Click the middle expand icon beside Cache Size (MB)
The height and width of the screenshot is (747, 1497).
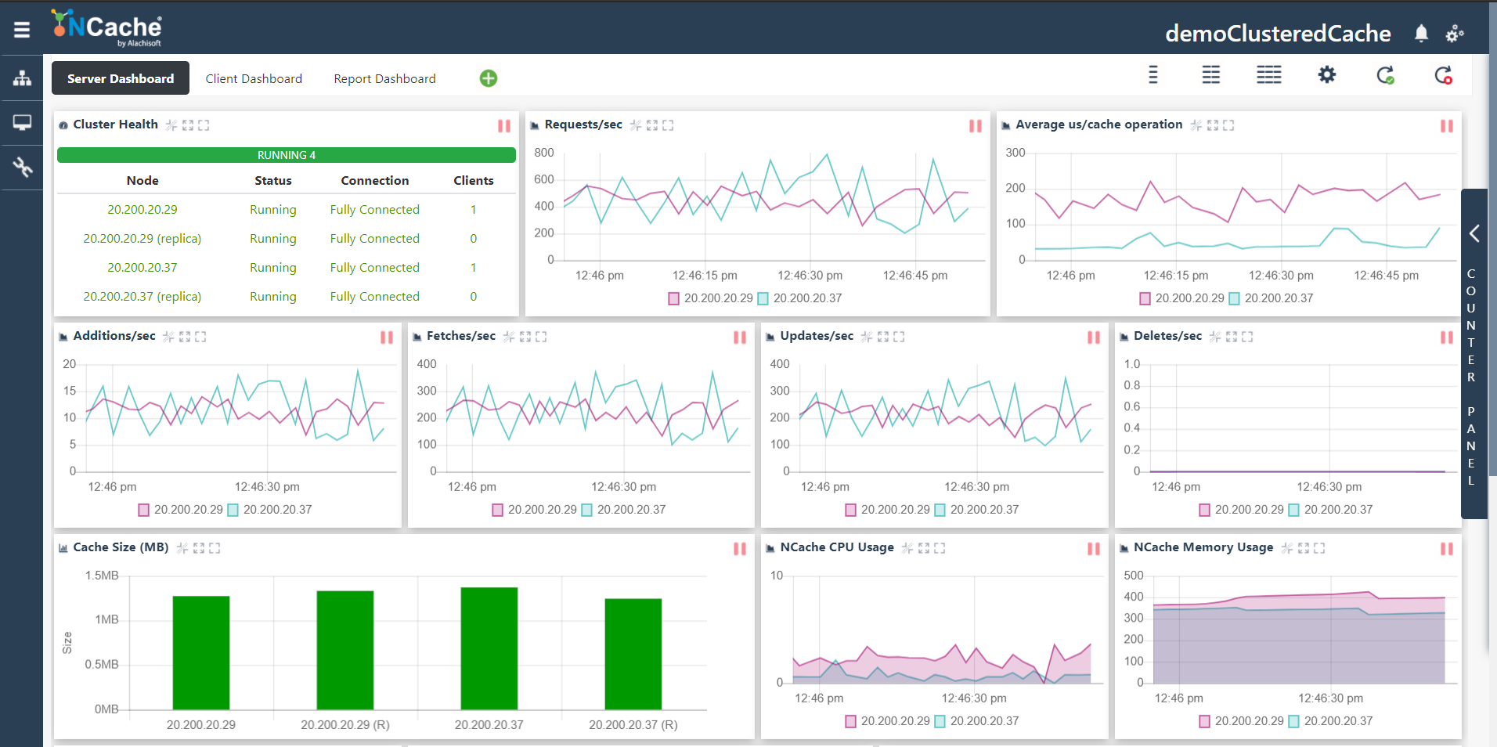point(199,548)
